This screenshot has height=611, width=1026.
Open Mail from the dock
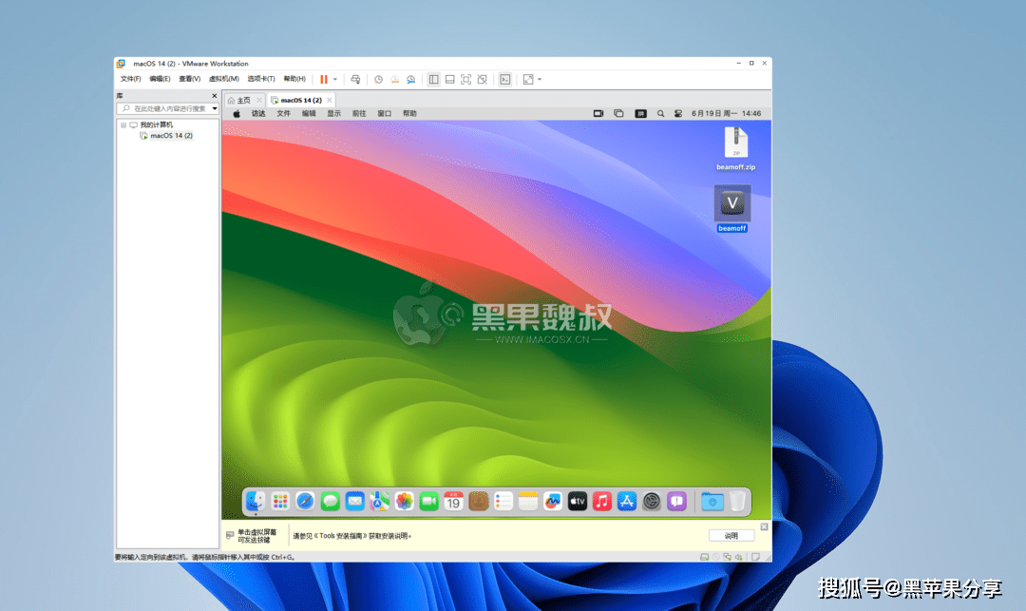click(354, 502)
